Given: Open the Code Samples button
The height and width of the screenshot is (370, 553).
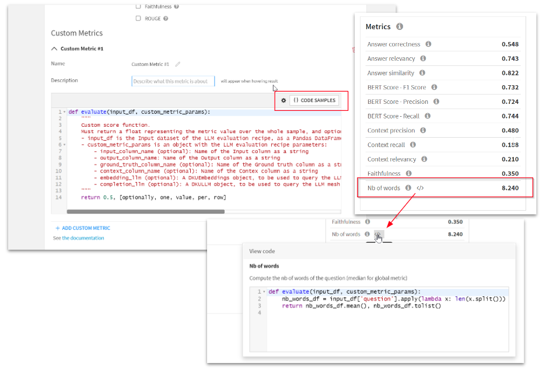Looking at the screenshot, I should pos(314,100).
